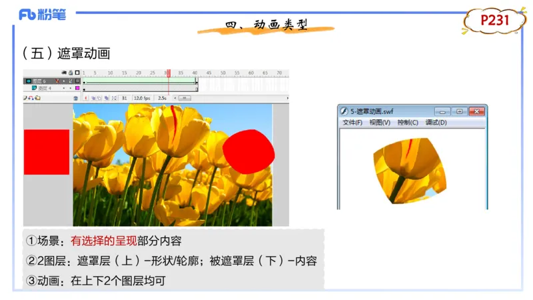Click the 粉笔 logo at top left

coord(43,15)
